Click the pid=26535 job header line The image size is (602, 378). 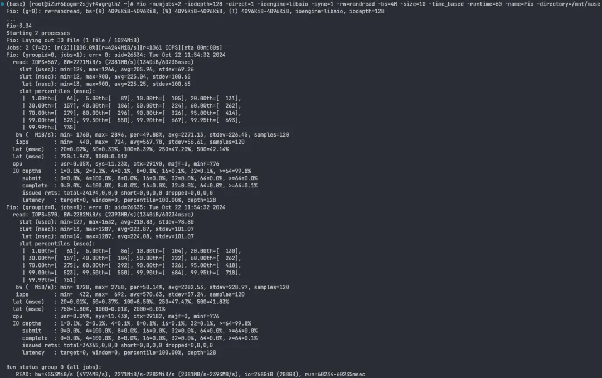click(115, 207)
